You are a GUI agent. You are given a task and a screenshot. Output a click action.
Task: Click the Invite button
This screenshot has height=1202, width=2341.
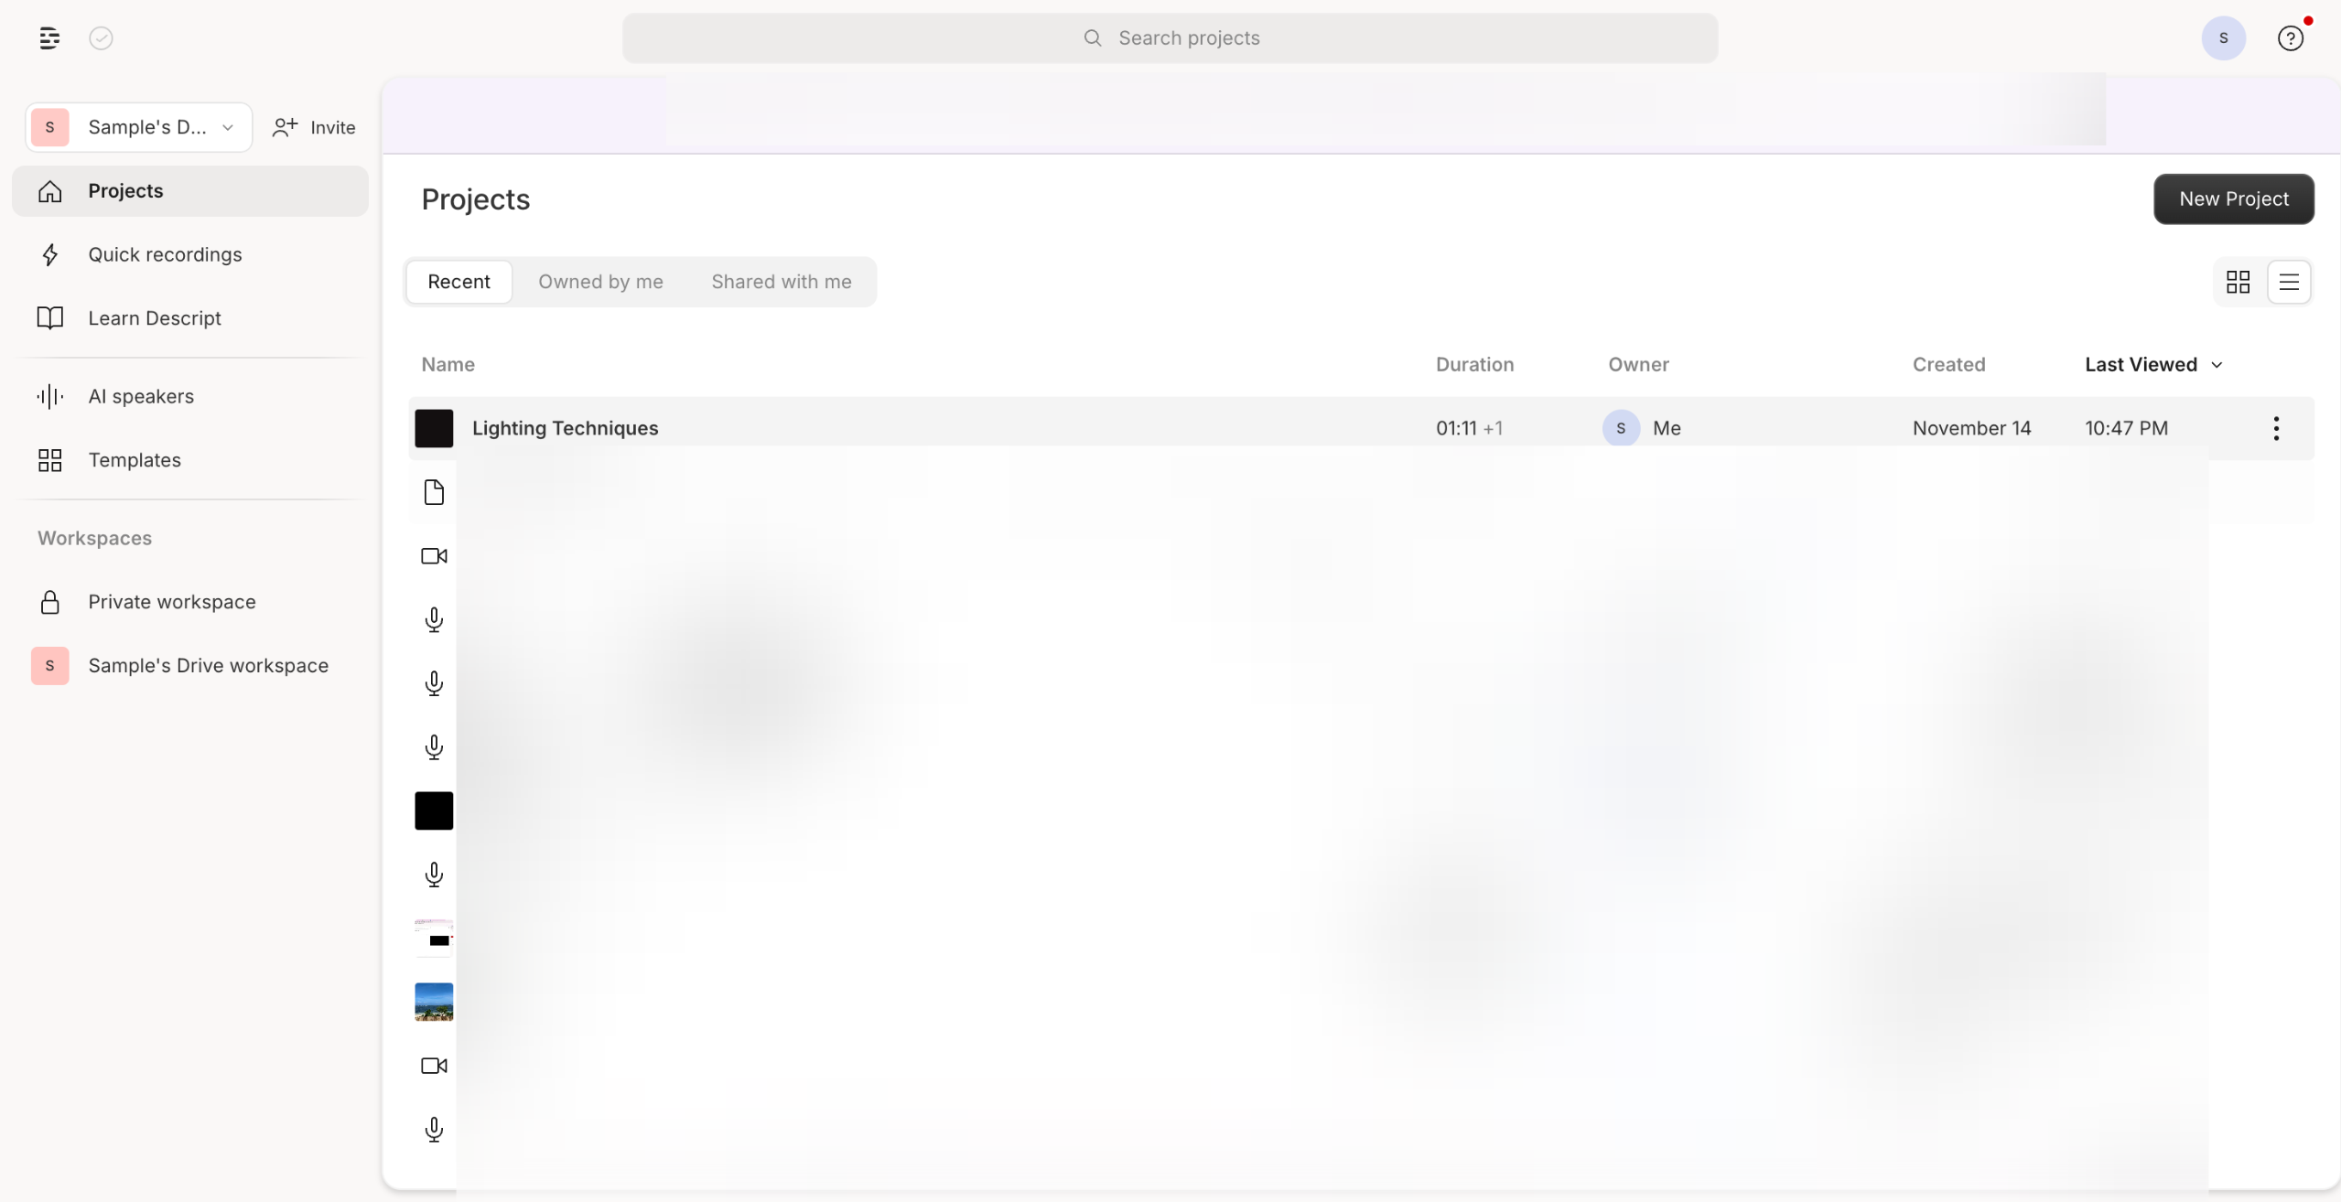click(x=314, y=127)
